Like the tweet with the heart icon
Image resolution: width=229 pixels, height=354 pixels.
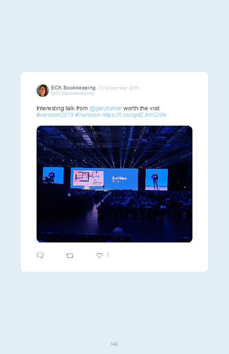[100, 255]
